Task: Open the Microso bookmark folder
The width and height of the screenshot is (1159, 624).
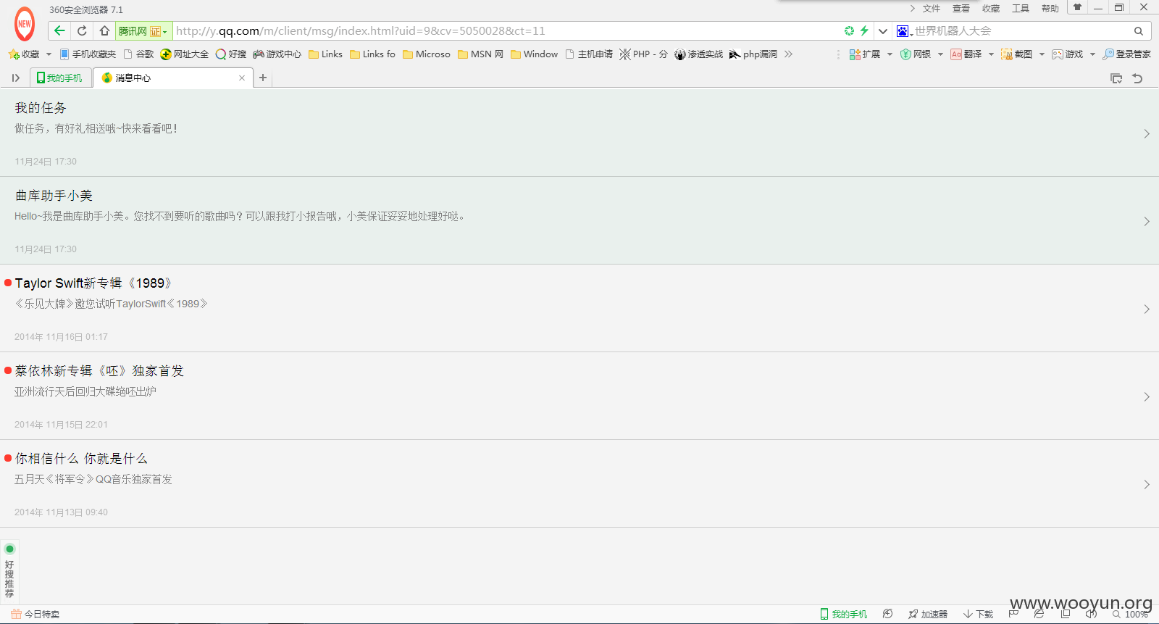Action: 427,54
